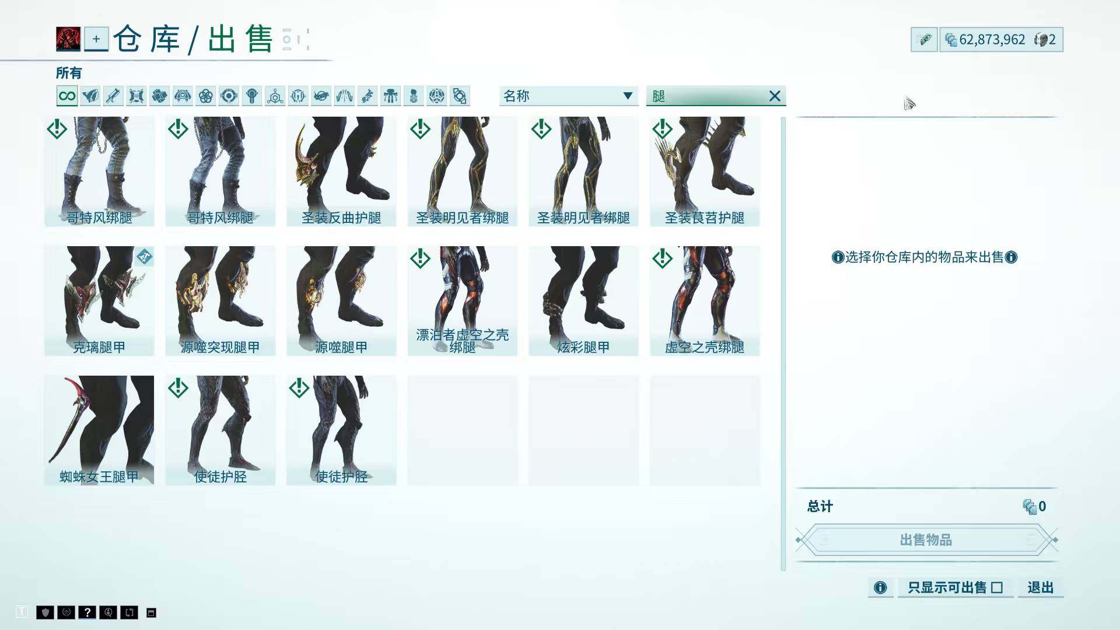Filter inventory by the Warframe category icon
Screen dimensions: 1120x630
pos(89,96)
